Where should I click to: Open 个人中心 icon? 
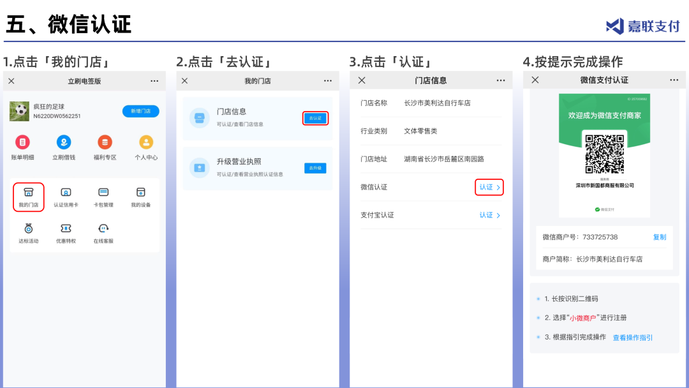click(x=146, y=142)
